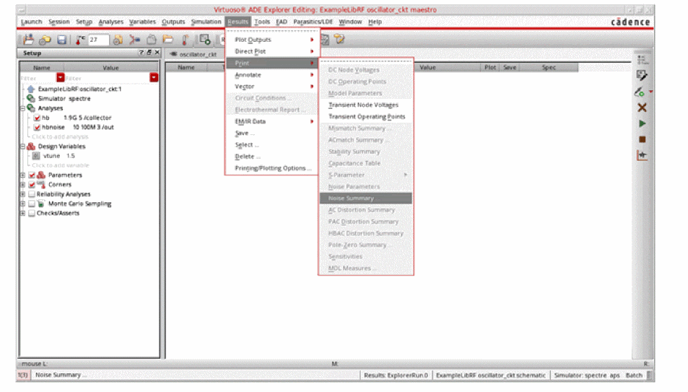Viewport: 688px width, 392px height.
Task: Click the floppy disk save icon
Action: click(x=62, y=40)
